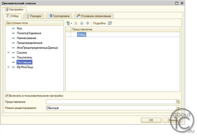
Task: Click the field icon next to Код
Action: pyautogui.click(x=13, y=28)
